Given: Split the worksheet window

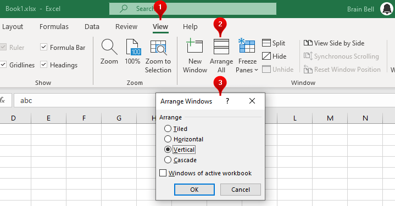Looking at the screenshot, I should (274, 43).
